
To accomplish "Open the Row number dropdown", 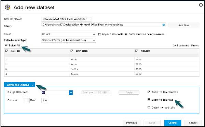I will (45, 101).
